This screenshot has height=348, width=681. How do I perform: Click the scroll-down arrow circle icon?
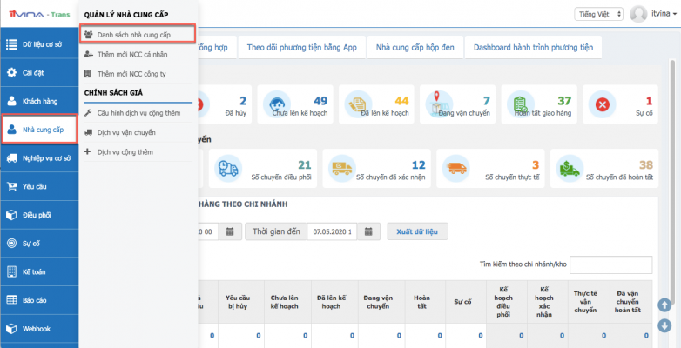pyautogui.click(x=664, y=325)
